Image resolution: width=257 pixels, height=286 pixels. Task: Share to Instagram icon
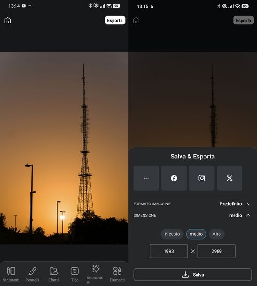pos(202,178)
